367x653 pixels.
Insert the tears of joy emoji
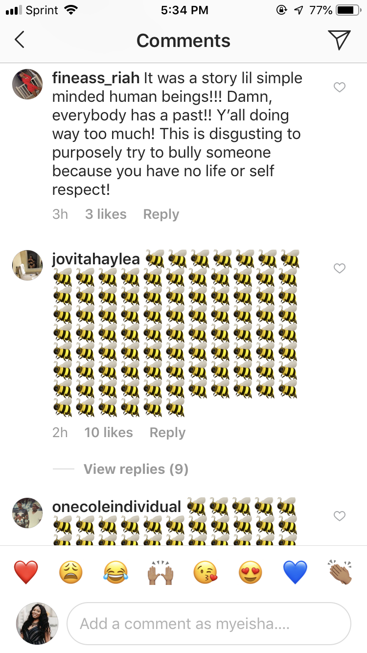coord(115,572)
